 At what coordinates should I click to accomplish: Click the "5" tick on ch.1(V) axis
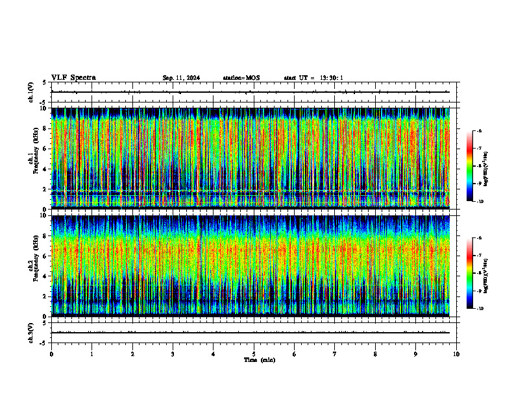pos(45,82)
